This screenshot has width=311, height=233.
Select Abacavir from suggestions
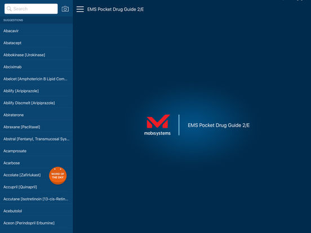tap(36, 31)
